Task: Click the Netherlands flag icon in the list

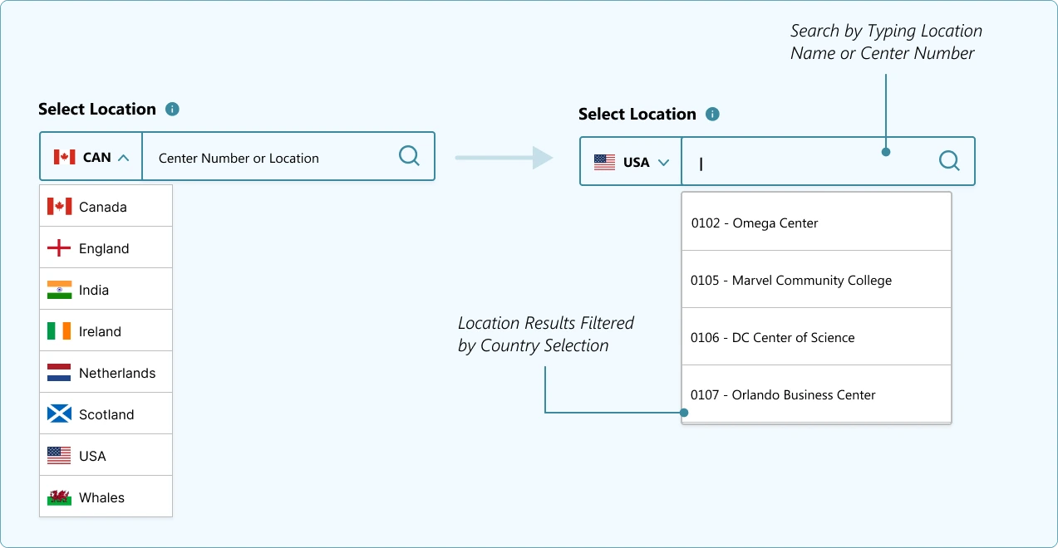Action: point(59,372)
